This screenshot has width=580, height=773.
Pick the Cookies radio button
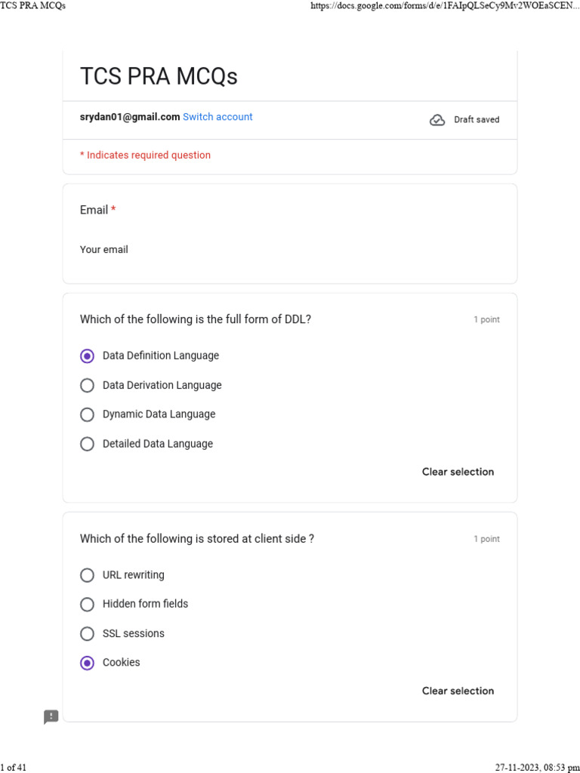click(x=88, y=663)
